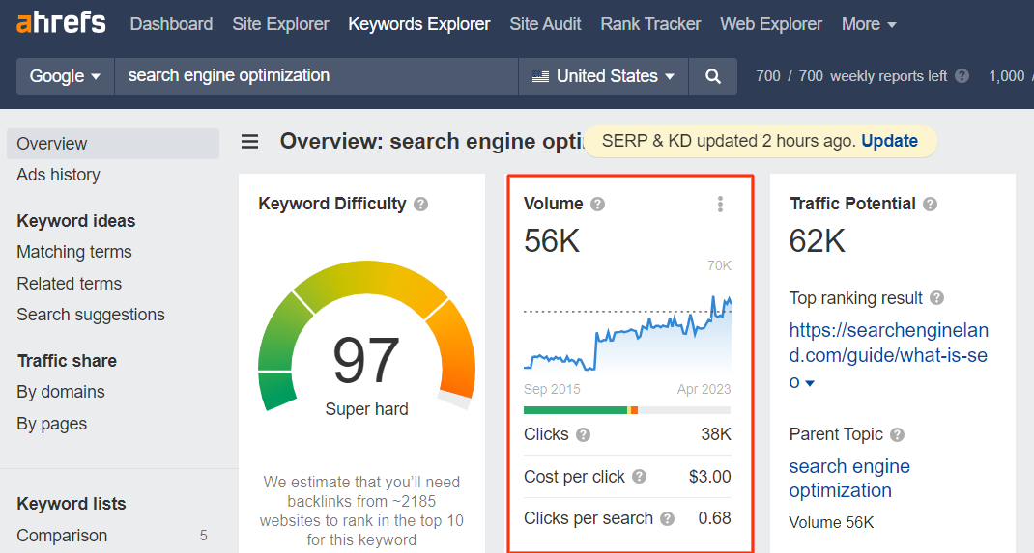The height and width of the screenshot is (553, 1034).
Task: Toggle the hamburger sidebar menu icon
Action: [x=249, y=142]
